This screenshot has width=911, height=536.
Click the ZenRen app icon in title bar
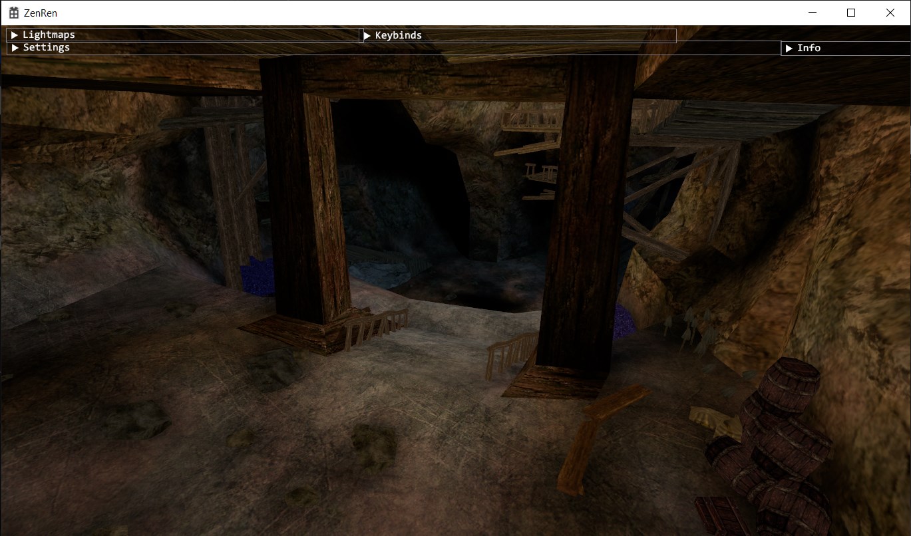[x=13, y=13]
